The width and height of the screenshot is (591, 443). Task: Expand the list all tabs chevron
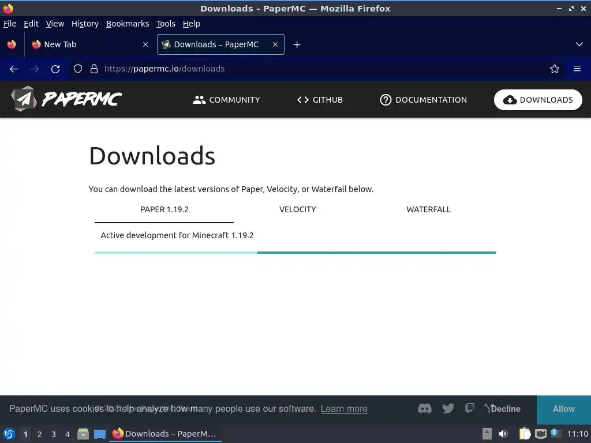(579, 44)
